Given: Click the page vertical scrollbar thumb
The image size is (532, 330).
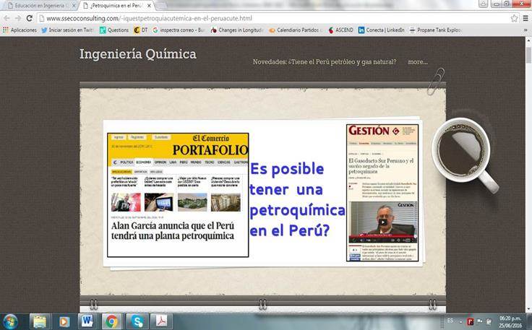Looking at the screenshot, I should (528, 55).
